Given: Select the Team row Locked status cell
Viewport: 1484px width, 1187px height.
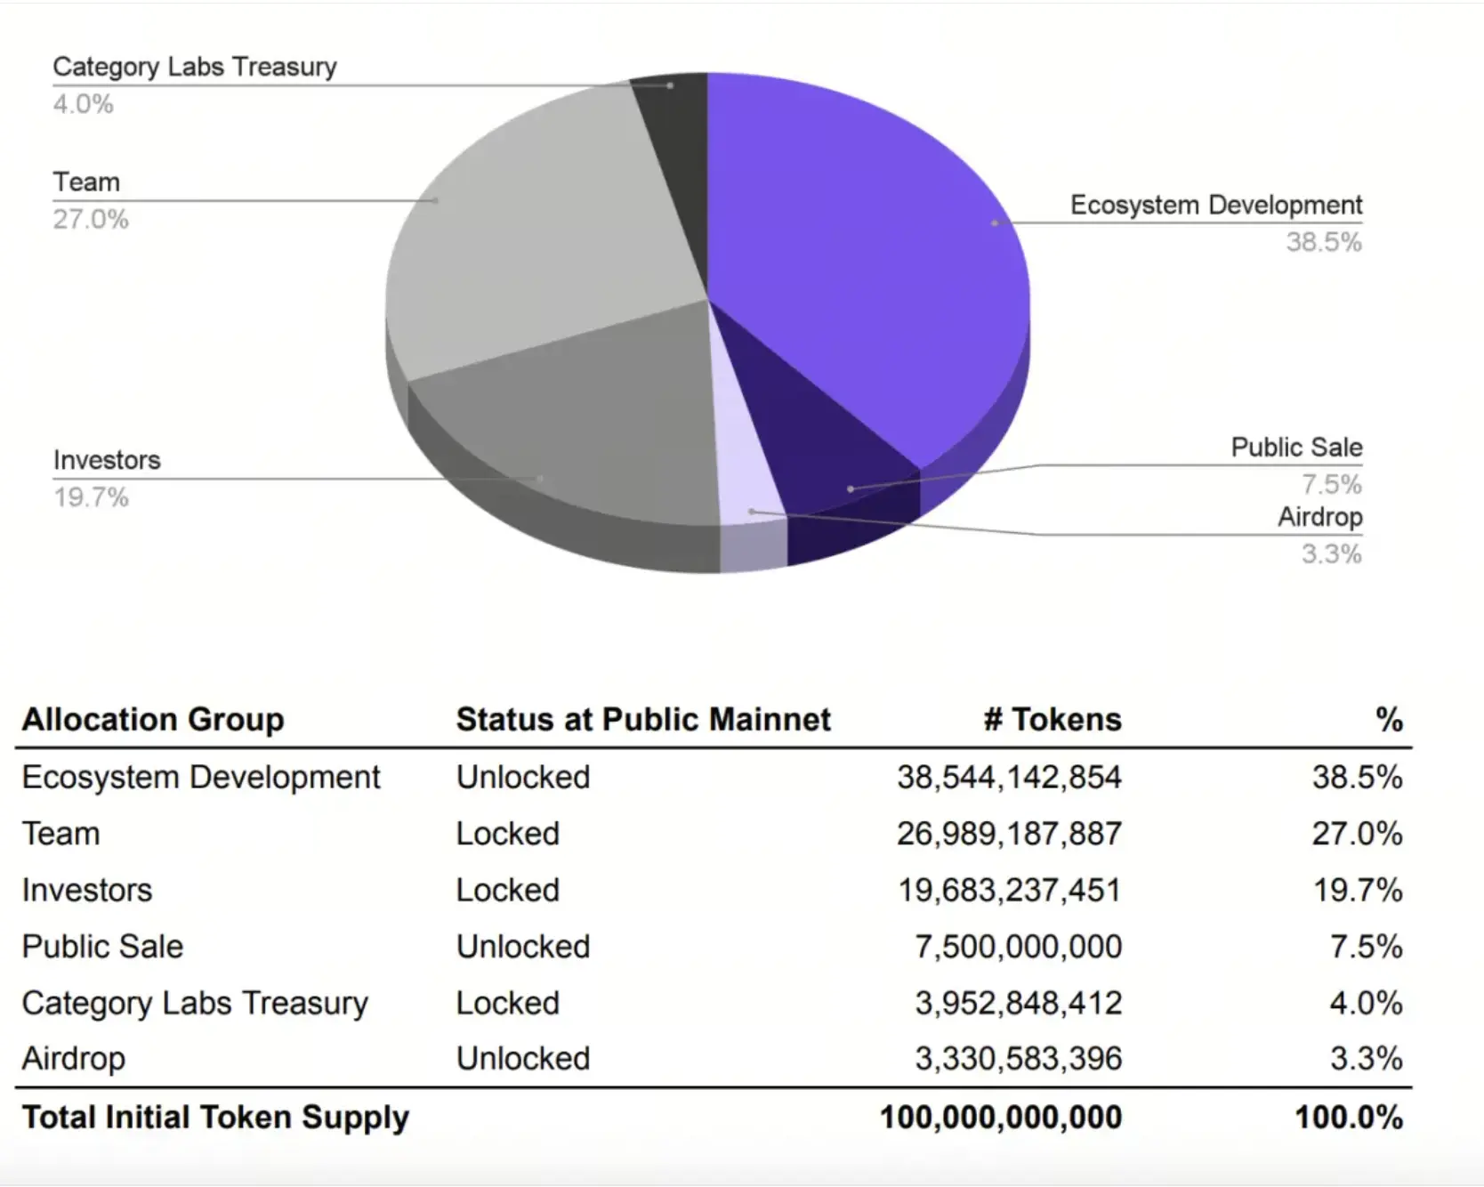Looking at the screenshot, I should pos(508,834).
